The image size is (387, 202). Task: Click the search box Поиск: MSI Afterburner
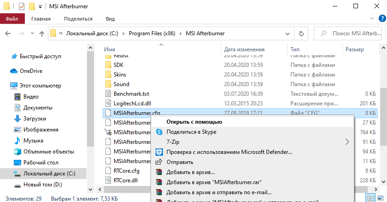pyautogui.click(x=348, y=33)
